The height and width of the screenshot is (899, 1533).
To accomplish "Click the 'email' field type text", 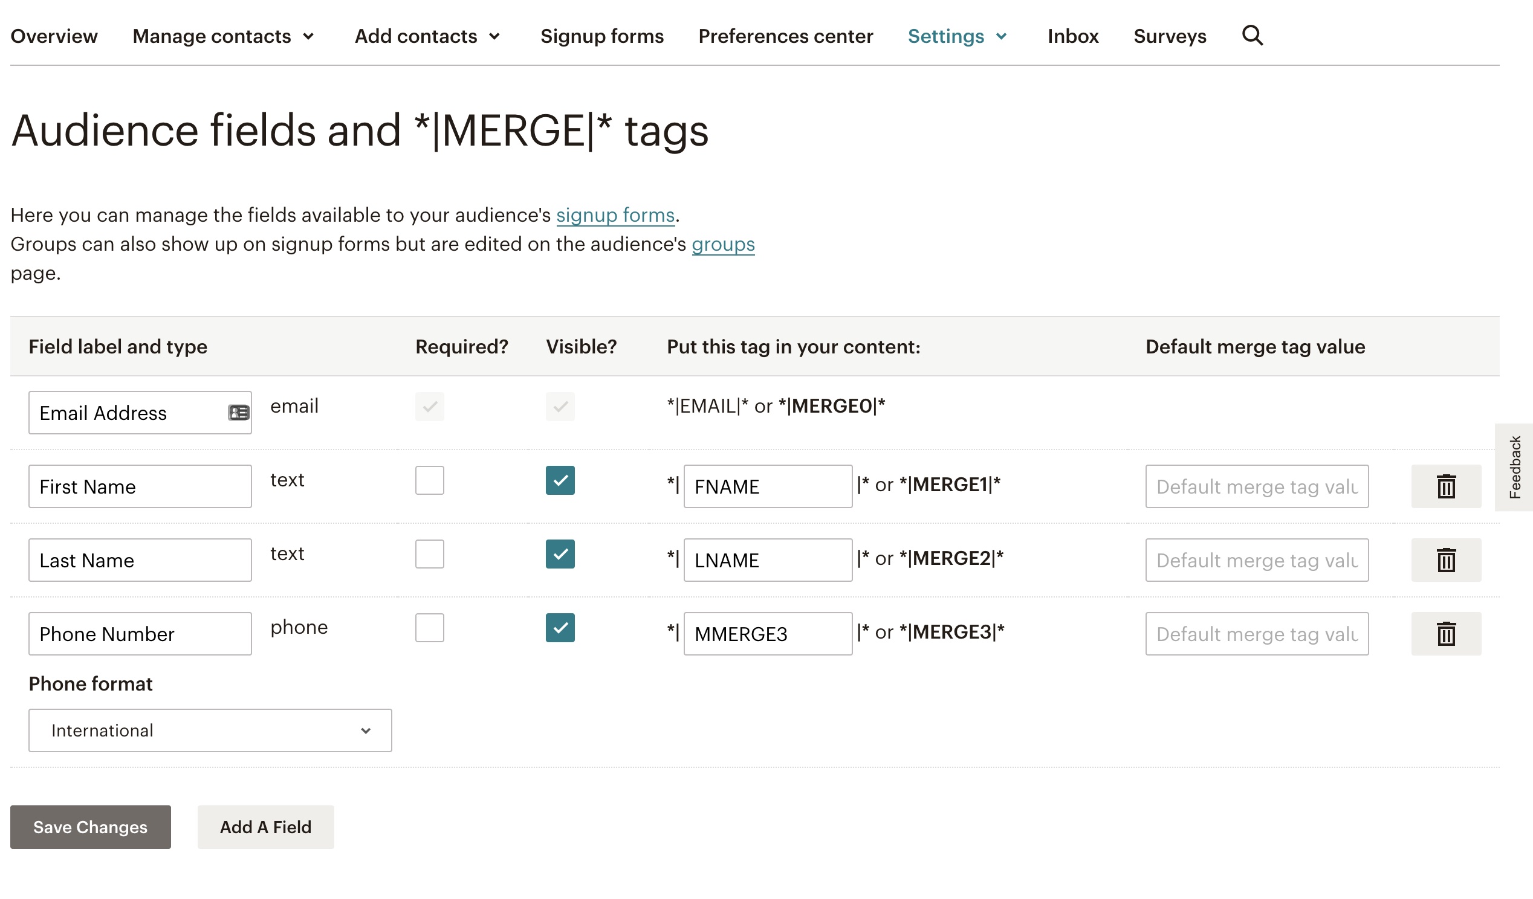I will pos(294,406).
